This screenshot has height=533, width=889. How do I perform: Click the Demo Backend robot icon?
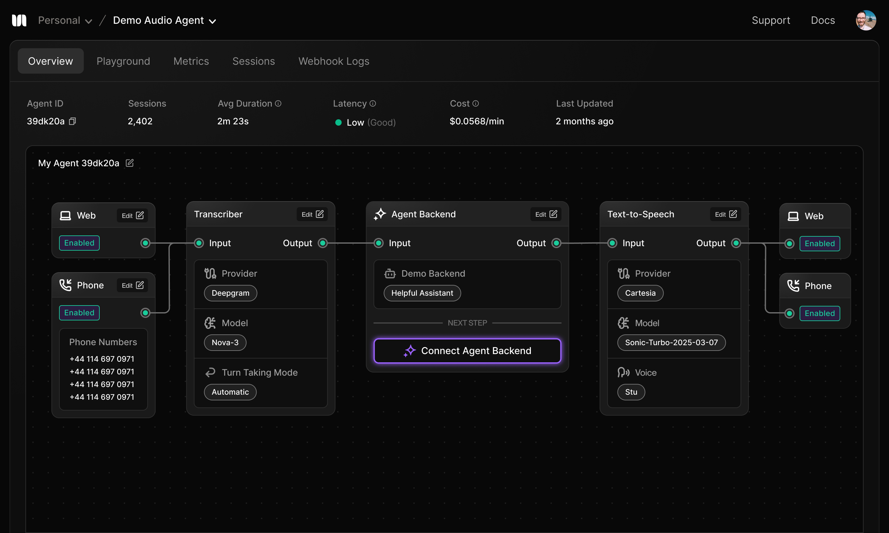pos(391,273)
